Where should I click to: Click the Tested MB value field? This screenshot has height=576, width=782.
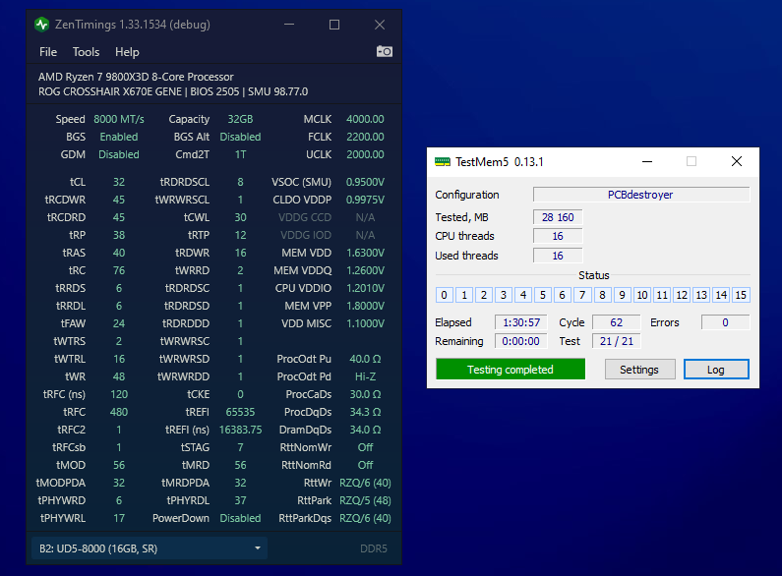[x=558, y=216]
